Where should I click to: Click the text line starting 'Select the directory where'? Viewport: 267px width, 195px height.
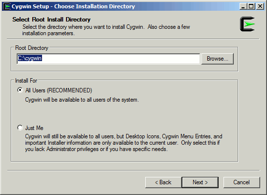pyautogui.click(x=106, y=27)
